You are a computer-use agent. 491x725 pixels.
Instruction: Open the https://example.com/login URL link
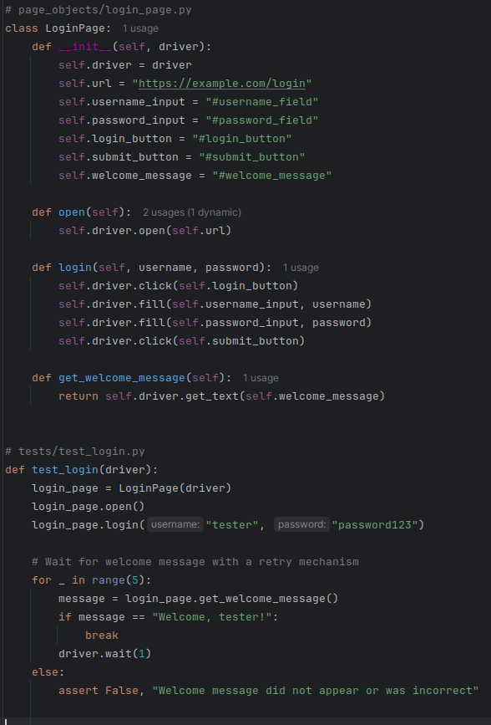(222, 84)
